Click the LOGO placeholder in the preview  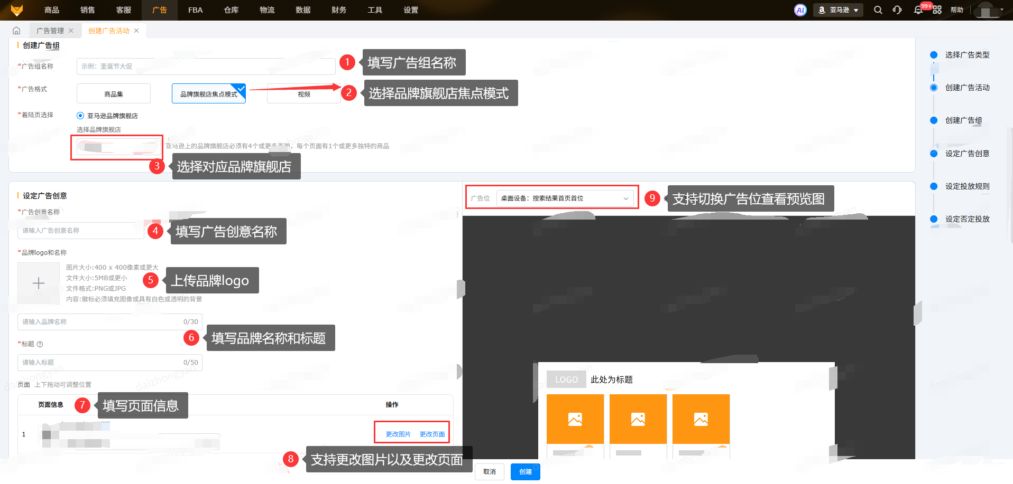pos(566,379)
